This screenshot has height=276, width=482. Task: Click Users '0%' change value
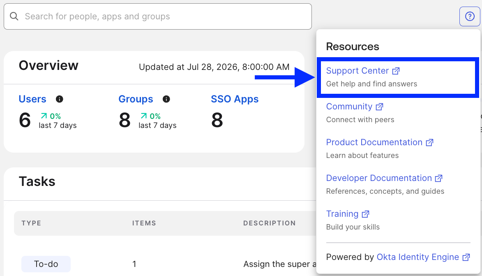coord(55,116)
